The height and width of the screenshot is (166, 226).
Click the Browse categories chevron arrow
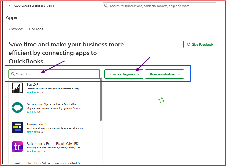(x=138, y=74)
